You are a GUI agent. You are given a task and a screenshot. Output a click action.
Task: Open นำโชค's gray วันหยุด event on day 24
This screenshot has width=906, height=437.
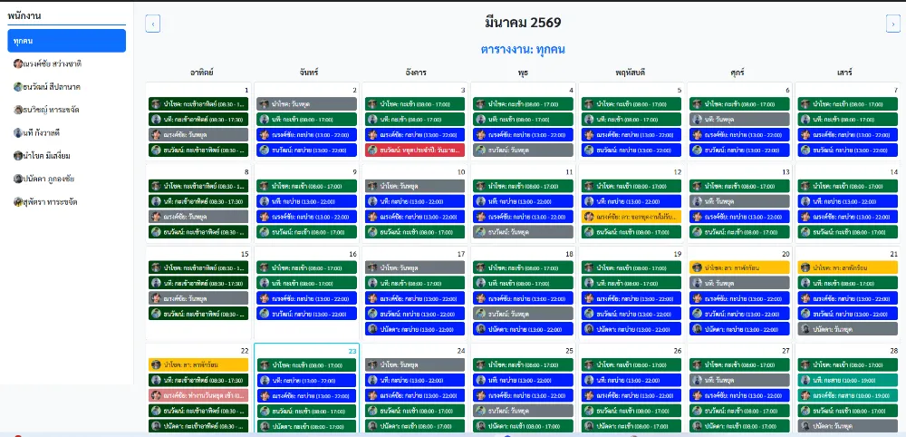[x=414, y=365]
